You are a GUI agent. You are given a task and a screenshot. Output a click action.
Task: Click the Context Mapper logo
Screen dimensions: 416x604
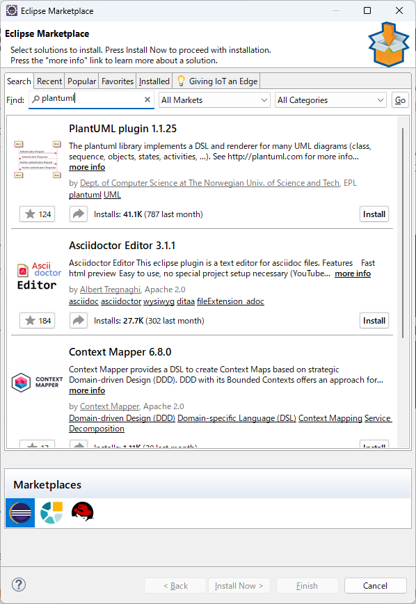(x=37, y=382)
